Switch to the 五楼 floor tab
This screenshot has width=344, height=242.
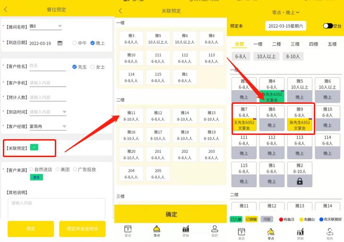(x=332, y=44)
